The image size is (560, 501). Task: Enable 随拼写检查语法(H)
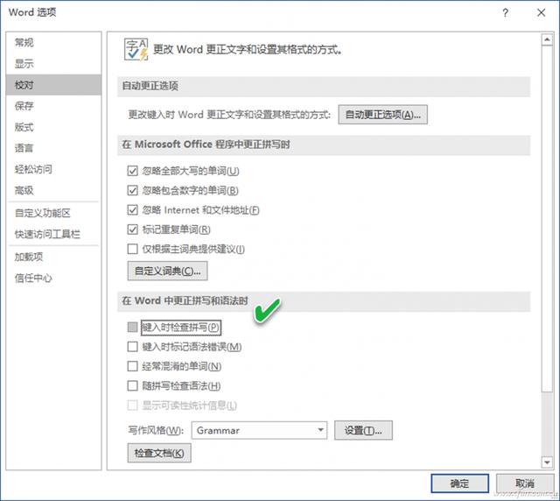(x=132, y=386)
